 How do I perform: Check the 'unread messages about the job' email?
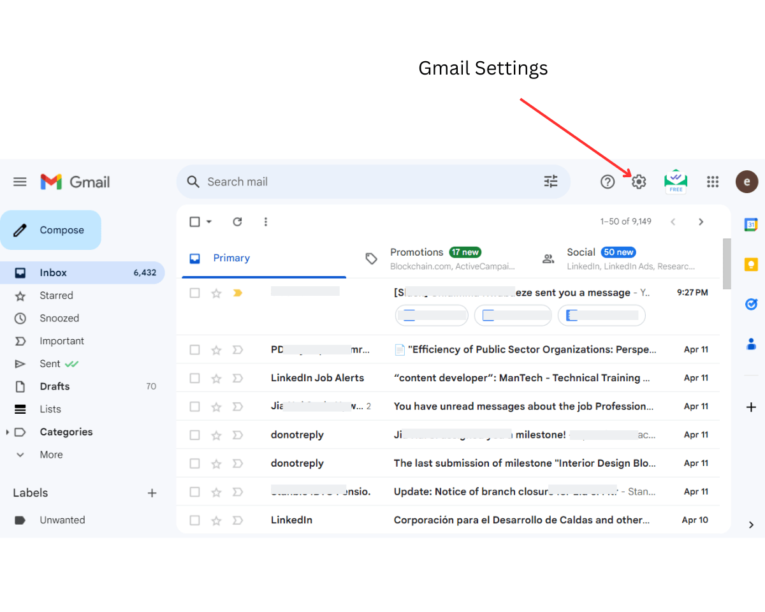(194, 406)
